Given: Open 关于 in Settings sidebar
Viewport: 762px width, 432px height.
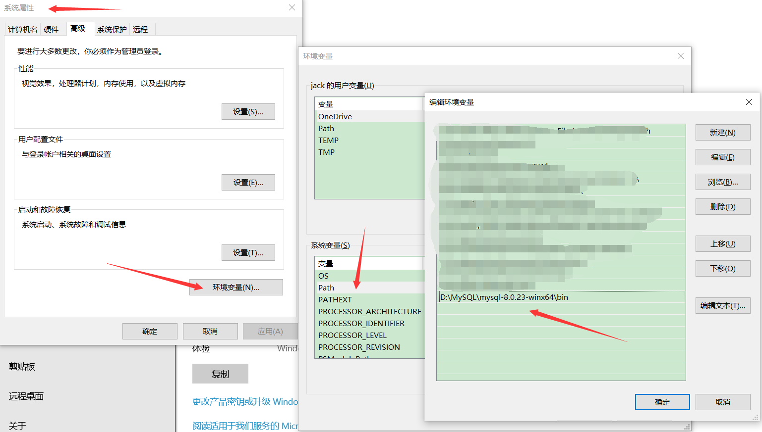Looking at the screenshot, I should pos(17,426).
